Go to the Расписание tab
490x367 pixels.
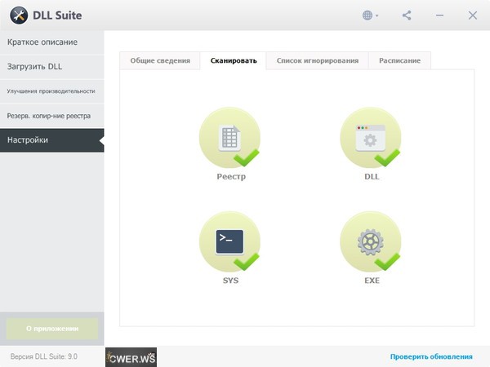pos(399,60)
